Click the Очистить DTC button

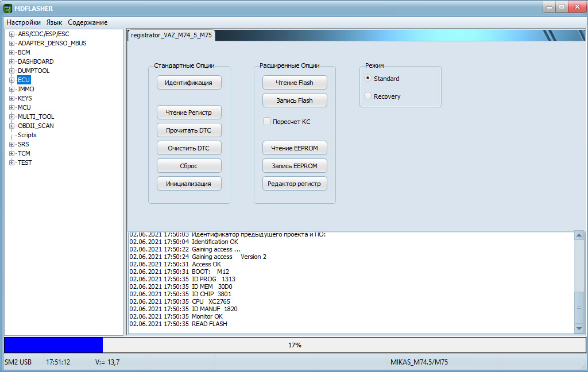click(x=188, y=148)
